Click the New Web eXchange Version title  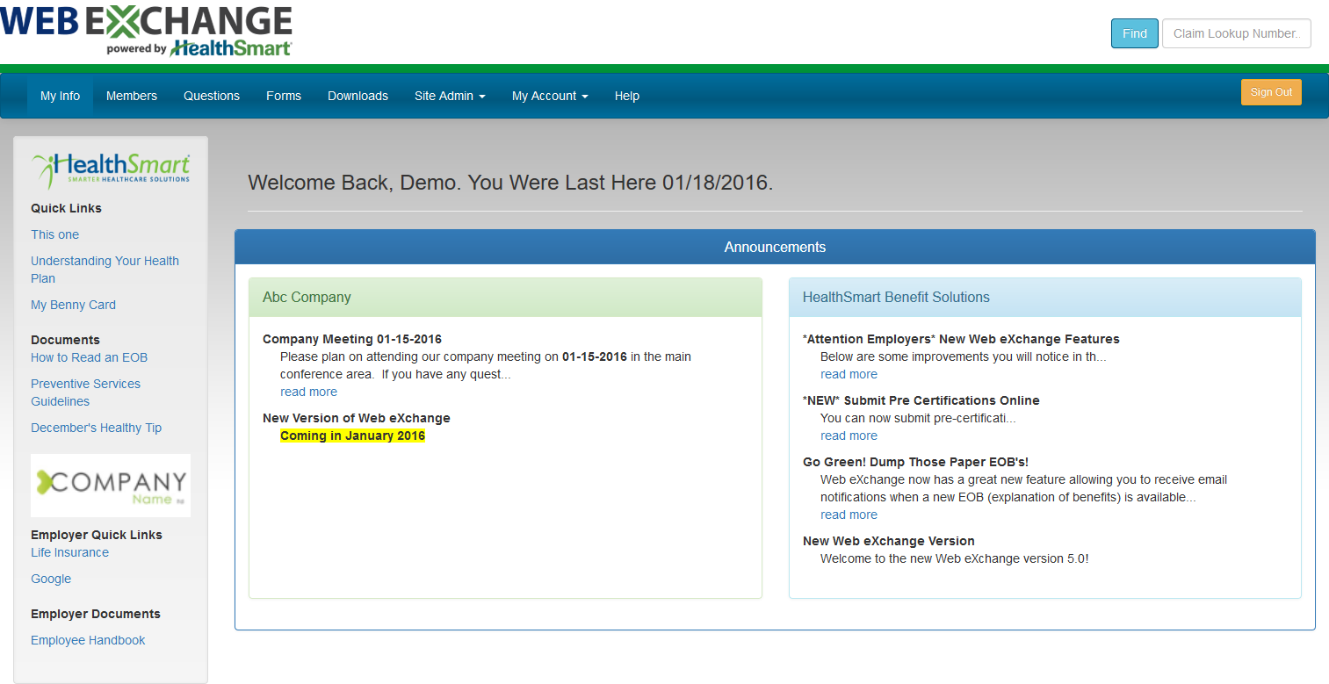pos(889,541)
